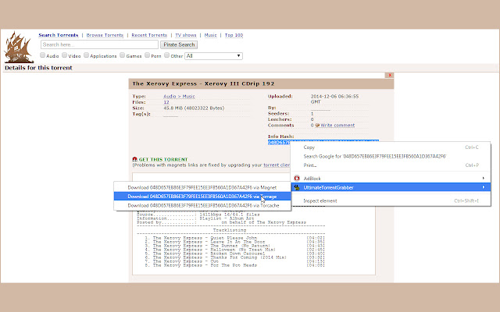Click the 'Details for this torrent' heading

click(x=38, y=68)
